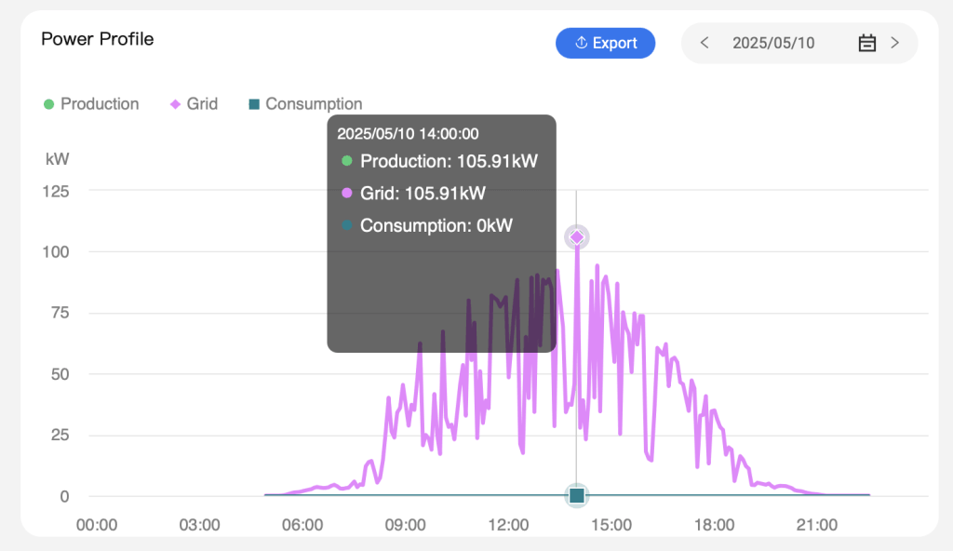This screenshot has height=551, width=953.
Task: Click Consumption 0kW tooltip entry
Action: point(436,225)
